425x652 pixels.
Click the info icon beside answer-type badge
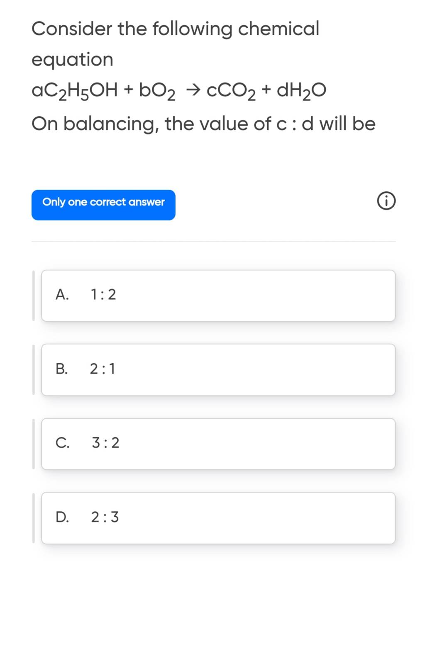(x=386, y=203)
